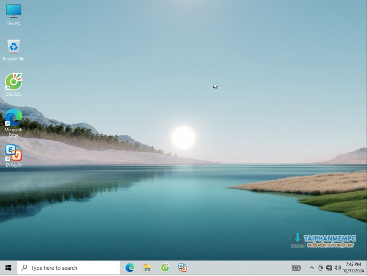Screen dimensions: 367x276
Task: Open the News and interests widget
Action: pos(296,268)
